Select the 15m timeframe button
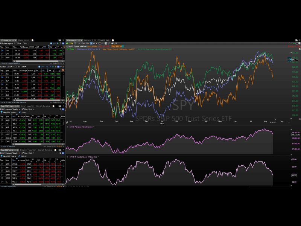 click(x=83, y=43)
